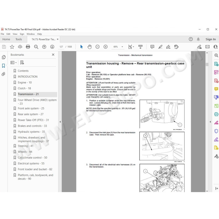Screen dimensions: 219x219
Task: Open the Sign document tool
Action: (x=168, y=47)
